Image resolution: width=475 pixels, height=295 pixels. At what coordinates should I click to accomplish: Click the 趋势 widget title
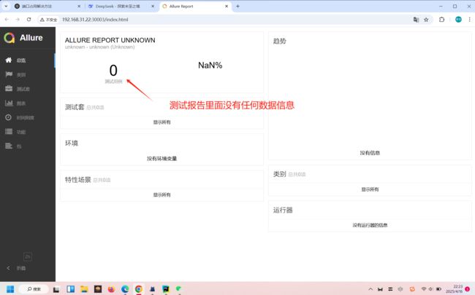point(279,41)
